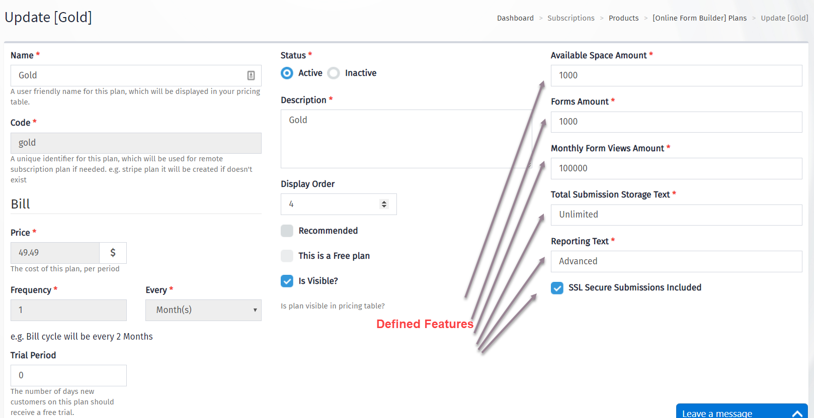Click the Display Order spinner arrows
The image size is (814, 418).
[384, 204]
